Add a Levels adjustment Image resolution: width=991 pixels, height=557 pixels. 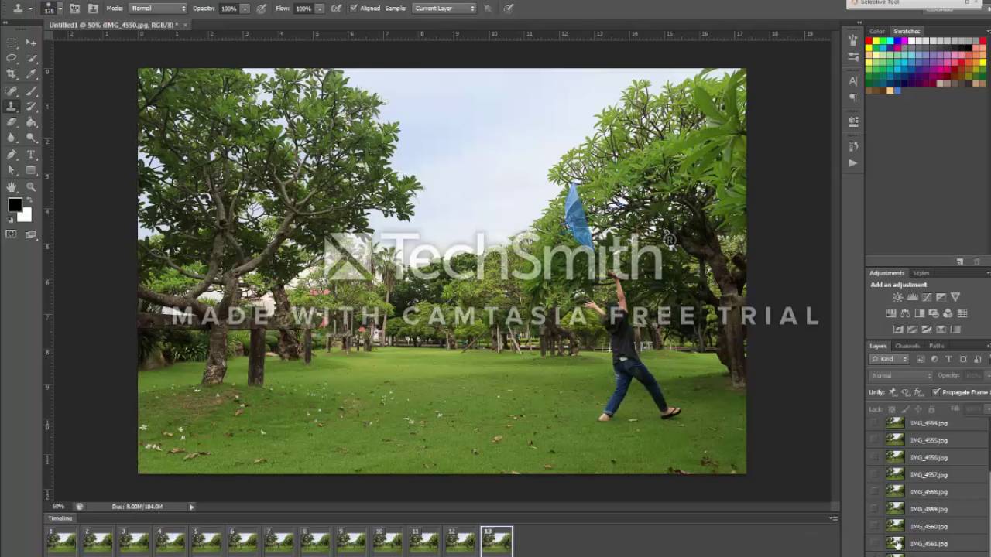tap(912, 297)
